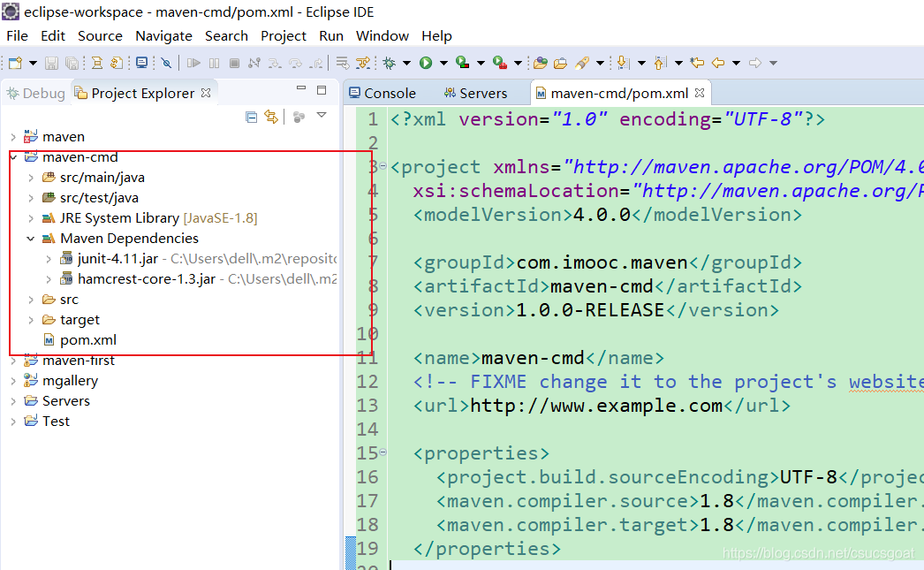Screen dimensions: 924x570
Task: Close the maven-cmd/pom.xml editor tab
Action: coord(700,93)
